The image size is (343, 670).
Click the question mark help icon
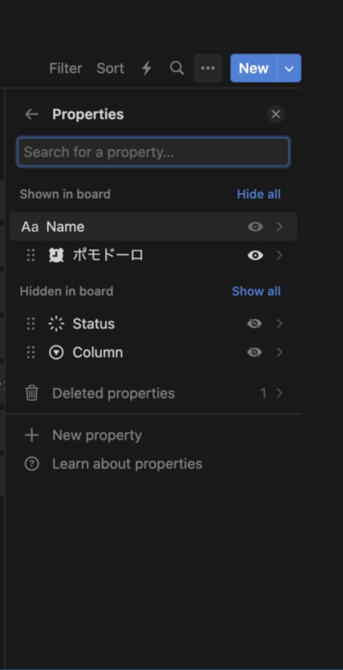32,464
